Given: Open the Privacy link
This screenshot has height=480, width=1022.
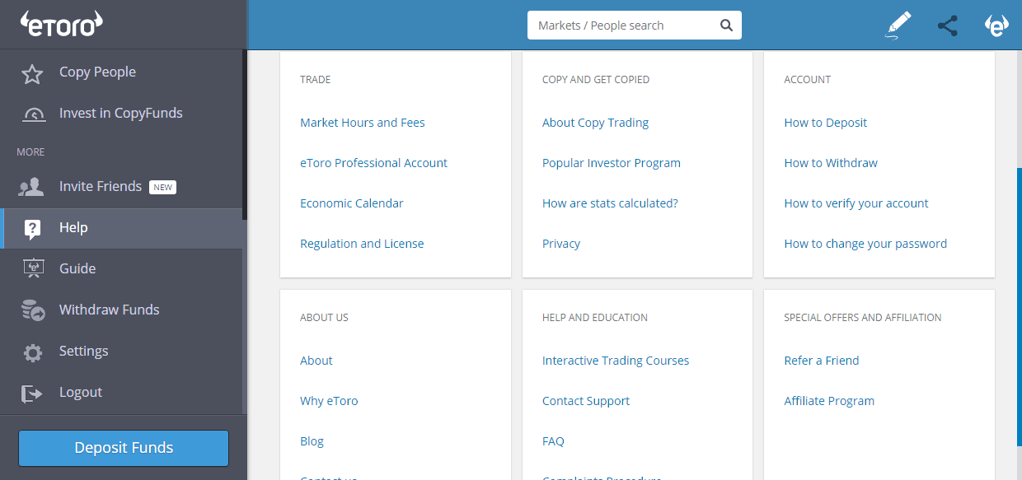Looking at the screenshot, I should tap(561, 244).
